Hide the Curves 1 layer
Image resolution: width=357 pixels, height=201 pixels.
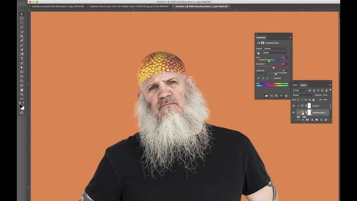(x=293, y=106)
